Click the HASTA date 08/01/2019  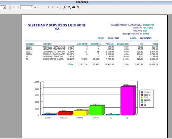146,38
